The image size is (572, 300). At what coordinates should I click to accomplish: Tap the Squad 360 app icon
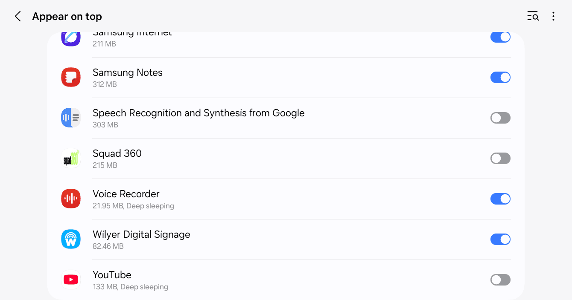[71, 158]
